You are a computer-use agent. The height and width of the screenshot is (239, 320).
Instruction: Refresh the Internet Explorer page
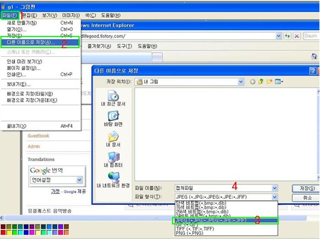tap(288, 36)
